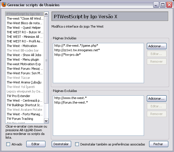
Task: Click the Firefox icon in the title bar
Action: tap(4, 5)
